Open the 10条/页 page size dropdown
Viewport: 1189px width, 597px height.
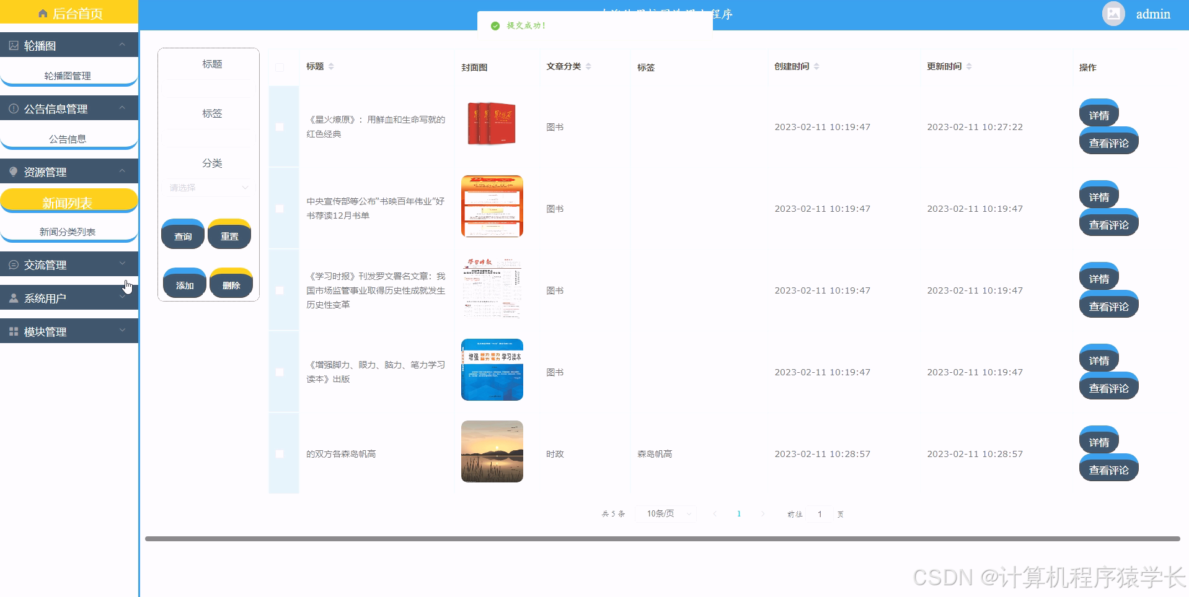coord(666,513)
